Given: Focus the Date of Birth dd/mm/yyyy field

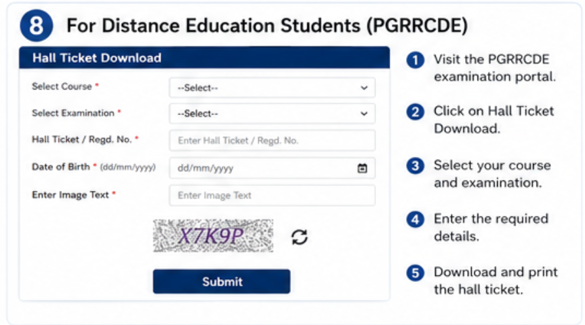Looking at the screenshot, I should [x=272, y=168].
